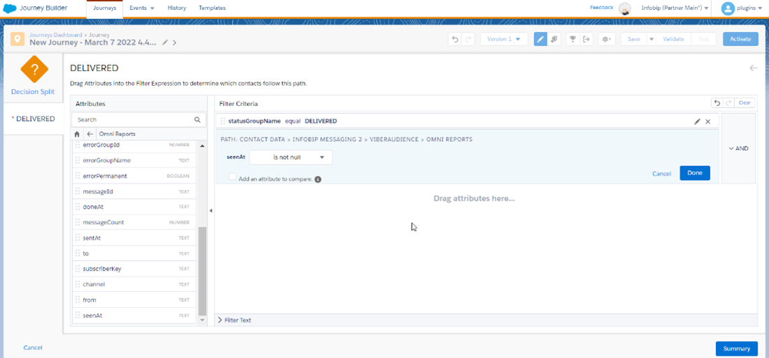
Task: Click the Summary button
Action: [736, 348]
